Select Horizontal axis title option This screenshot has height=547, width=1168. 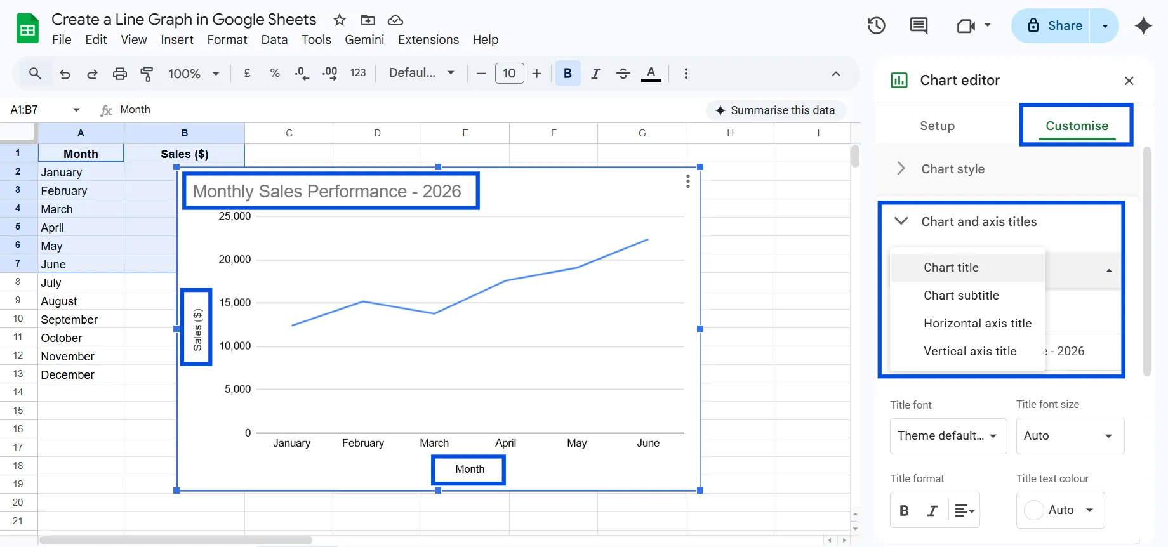click(977, 323)
